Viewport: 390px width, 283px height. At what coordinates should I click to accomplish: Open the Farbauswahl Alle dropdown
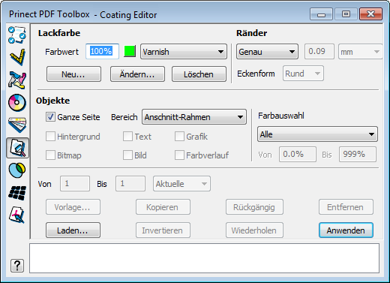[317, 134]
